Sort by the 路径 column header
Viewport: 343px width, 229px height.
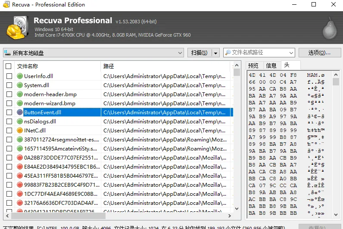[165, 66]
